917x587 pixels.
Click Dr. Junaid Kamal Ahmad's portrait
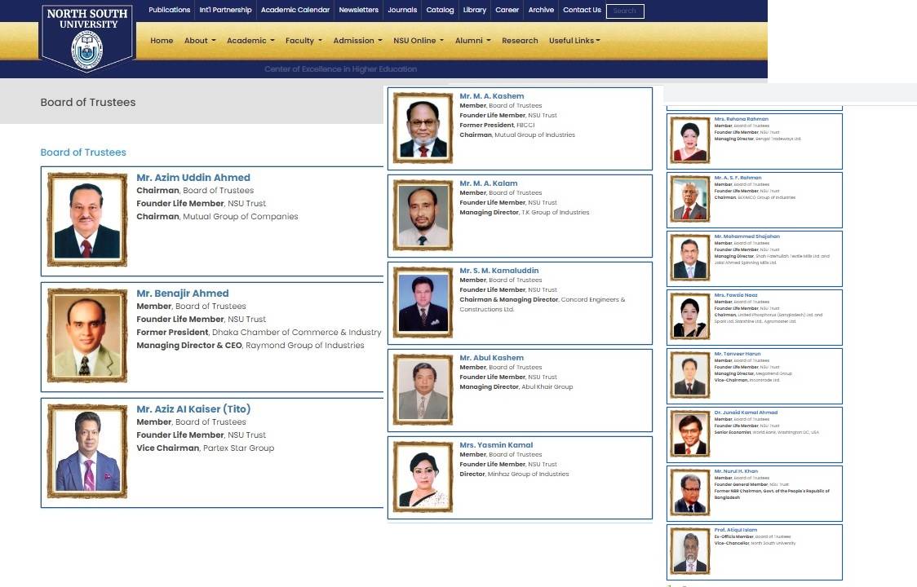(690, 434)
